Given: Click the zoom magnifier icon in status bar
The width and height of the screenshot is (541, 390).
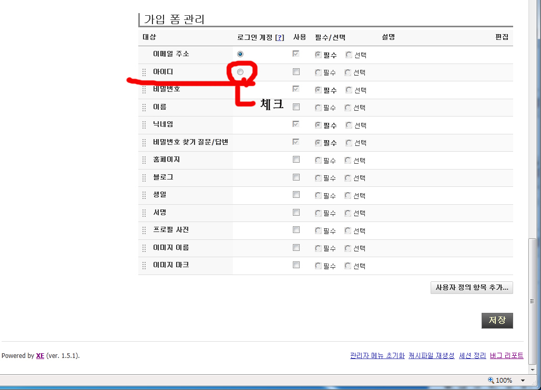Looking at the screenshot, I should (x=491, y=380).
